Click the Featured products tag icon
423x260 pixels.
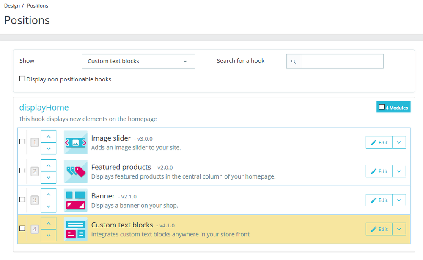(x=76, y=171)
